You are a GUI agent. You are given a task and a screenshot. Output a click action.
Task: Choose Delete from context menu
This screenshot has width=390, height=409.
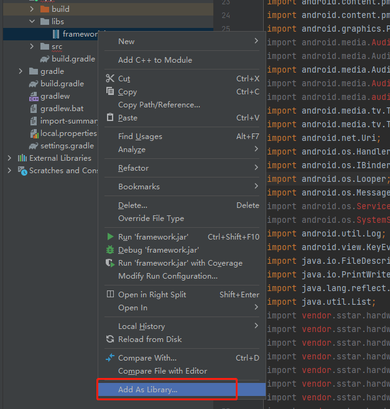(182, 205)
